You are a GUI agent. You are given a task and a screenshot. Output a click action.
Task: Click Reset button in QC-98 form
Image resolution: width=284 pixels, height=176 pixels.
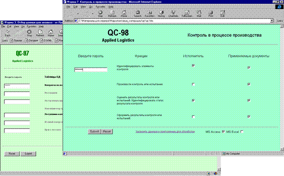tap(107, 132)
